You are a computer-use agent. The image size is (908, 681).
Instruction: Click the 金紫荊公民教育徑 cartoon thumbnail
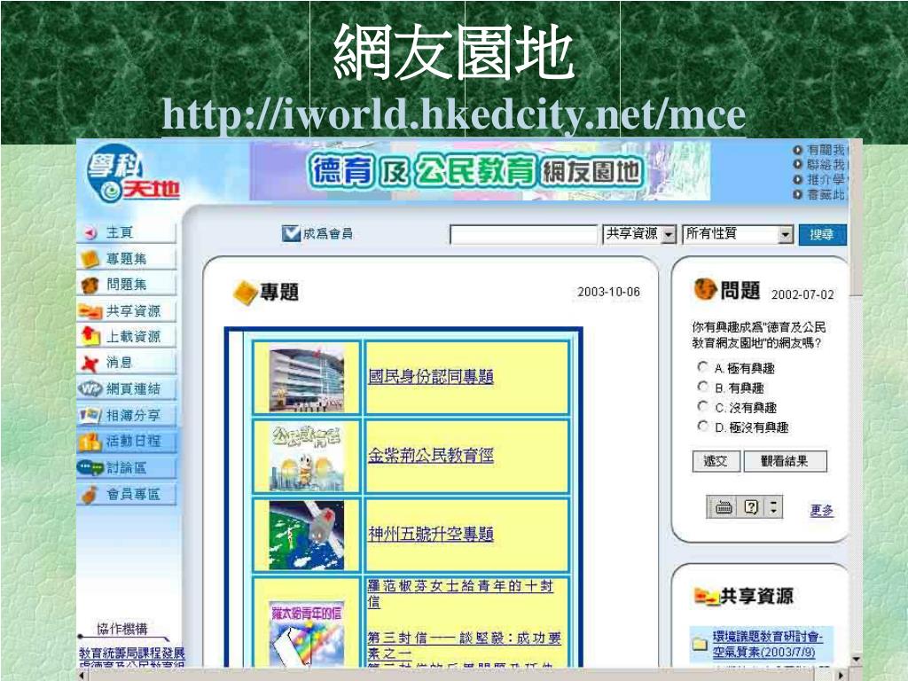tap(307, 458)
